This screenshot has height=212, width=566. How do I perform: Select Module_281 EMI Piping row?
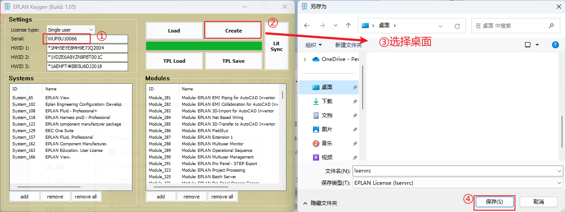[x=213, y=97]
